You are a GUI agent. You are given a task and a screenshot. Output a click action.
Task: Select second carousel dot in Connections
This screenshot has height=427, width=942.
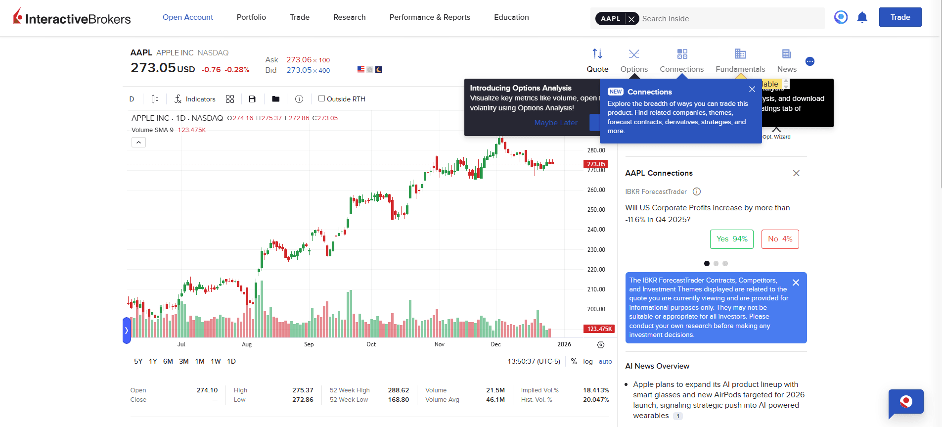(x=716, y=264)
